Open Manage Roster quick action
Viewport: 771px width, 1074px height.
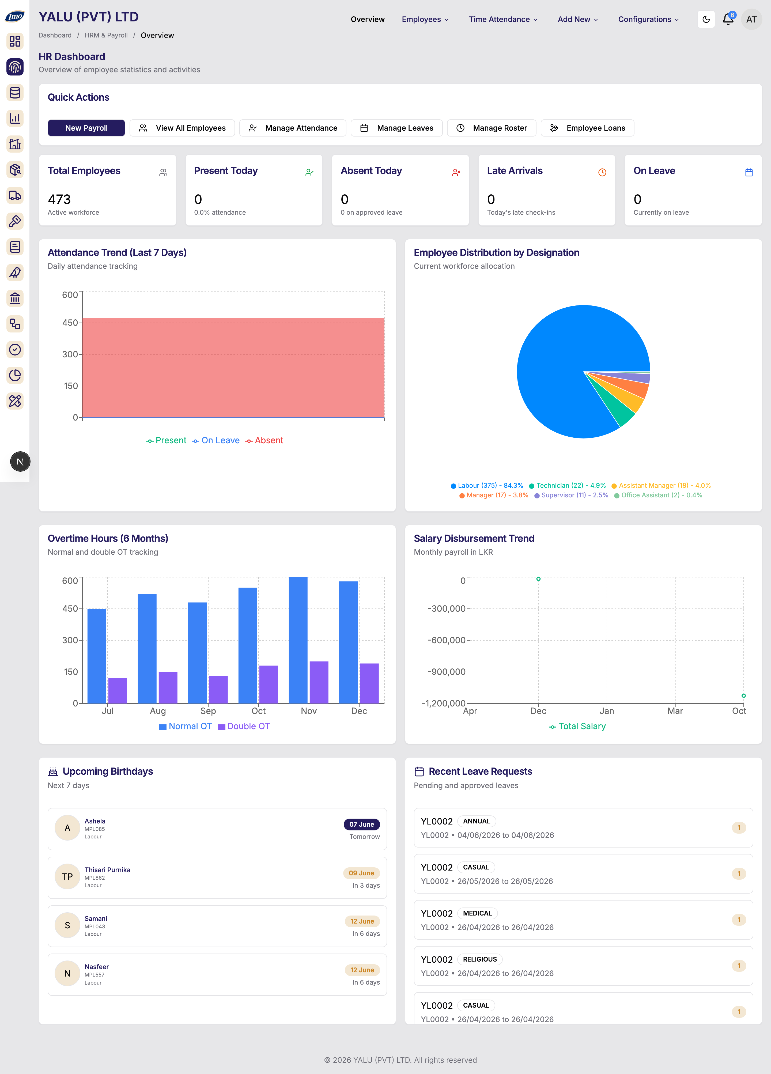(x=492, y=128)
